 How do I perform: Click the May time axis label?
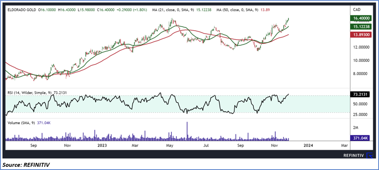coord(170,145)
